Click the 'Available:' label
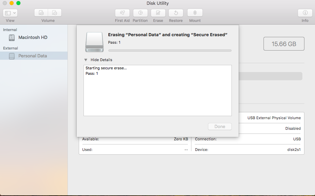This screenshot has width=315, height=196. (x=90, y=139)
